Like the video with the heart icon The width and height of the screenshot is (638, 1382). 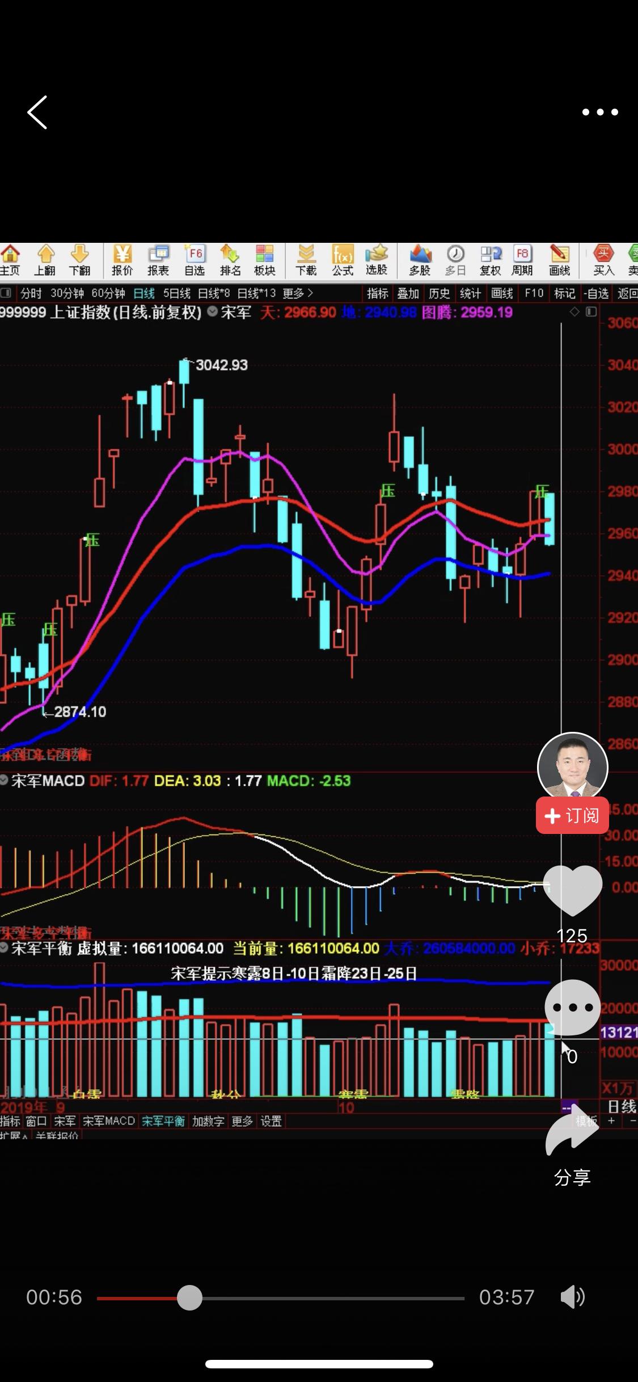(572, 890)
